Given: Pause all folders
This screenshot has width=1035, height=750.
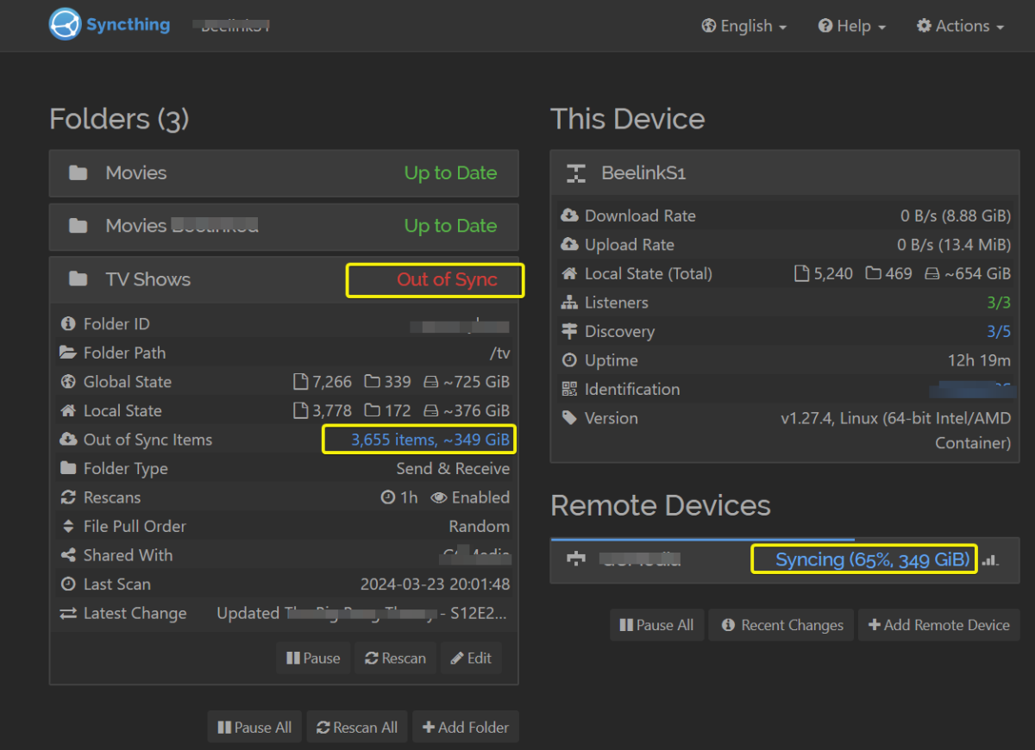Looking at the screenshot, I should (254, 727).
